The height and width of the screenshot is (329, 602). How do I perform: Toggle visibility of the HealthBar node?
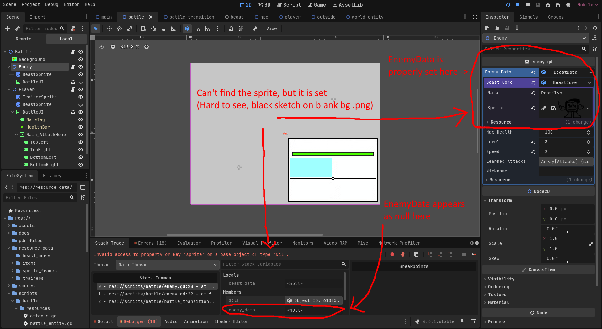[81, 127]
